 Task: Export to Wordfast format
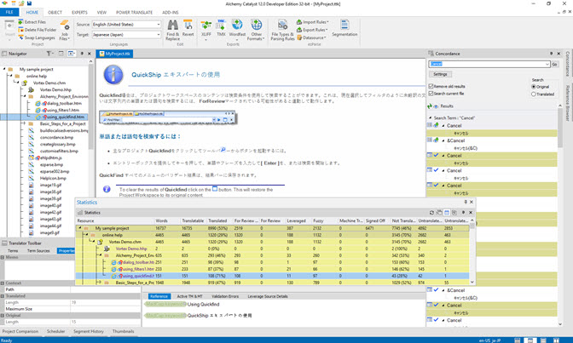pos(237,28)
